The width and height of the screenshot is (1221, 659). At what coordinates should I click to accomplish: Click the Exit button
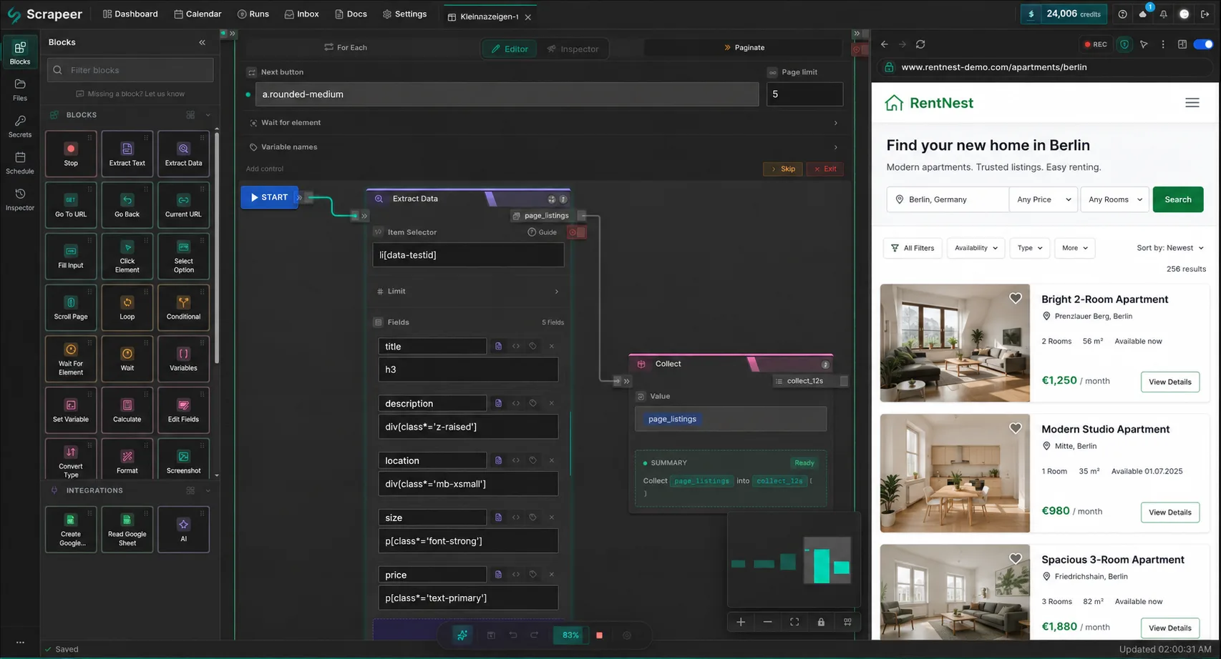(824, 169)
